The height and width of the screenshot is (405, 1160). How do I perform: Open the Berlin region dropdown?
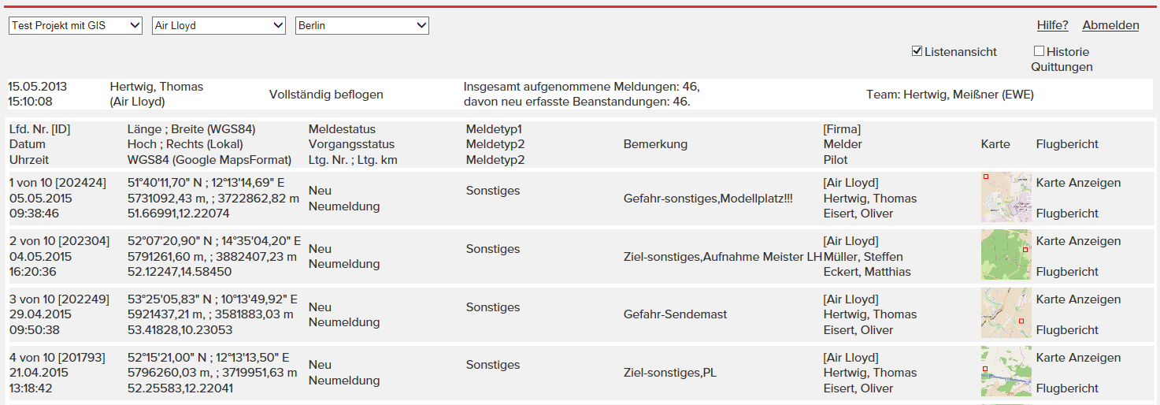pos(362,26)
